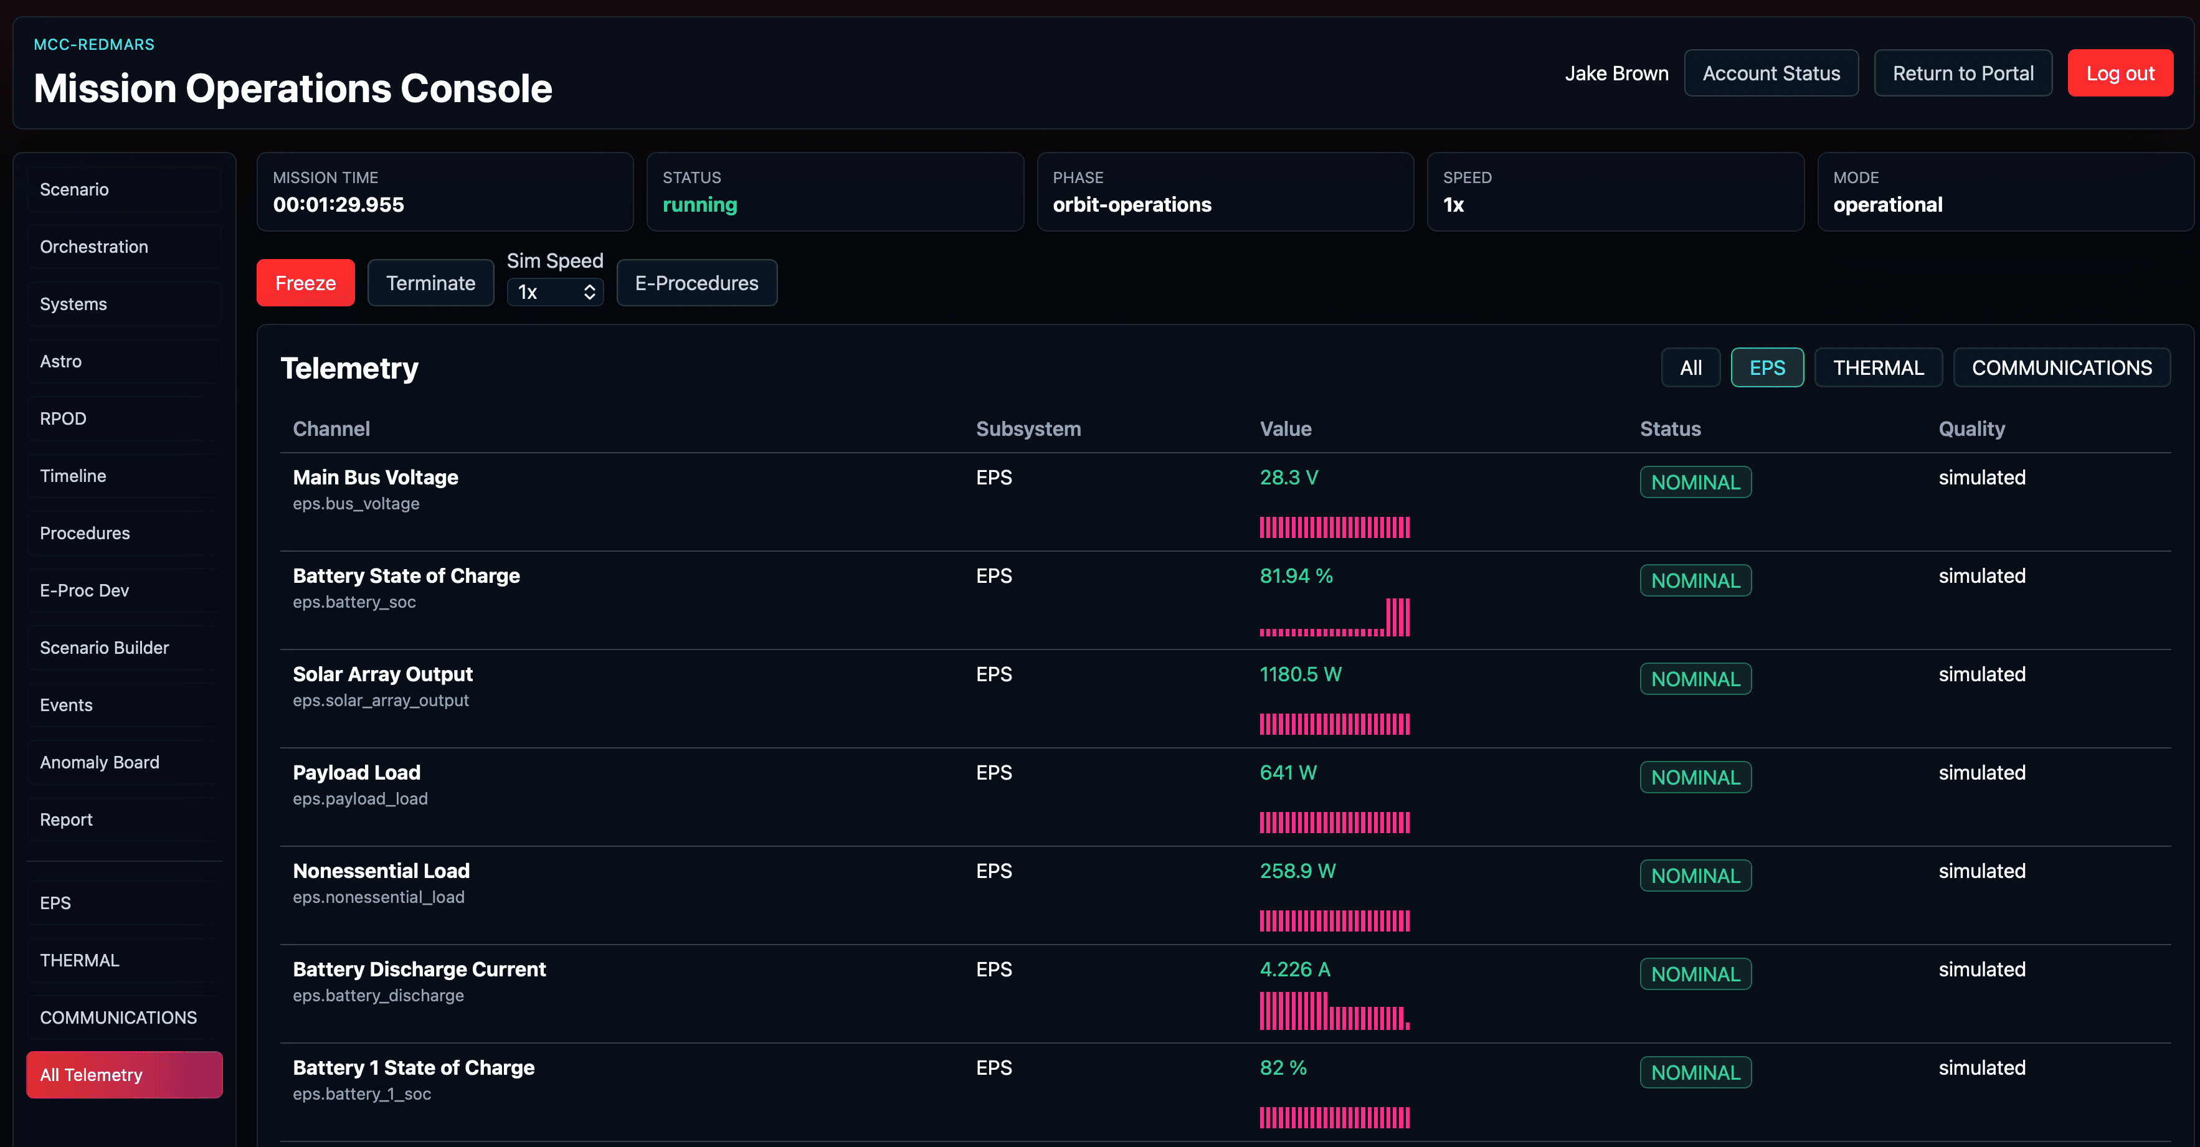Viewport: 2200px width, 1147px height.
Task: Click the Battery Discharge Current sparkline
Action: [x=1335, y=1011]
